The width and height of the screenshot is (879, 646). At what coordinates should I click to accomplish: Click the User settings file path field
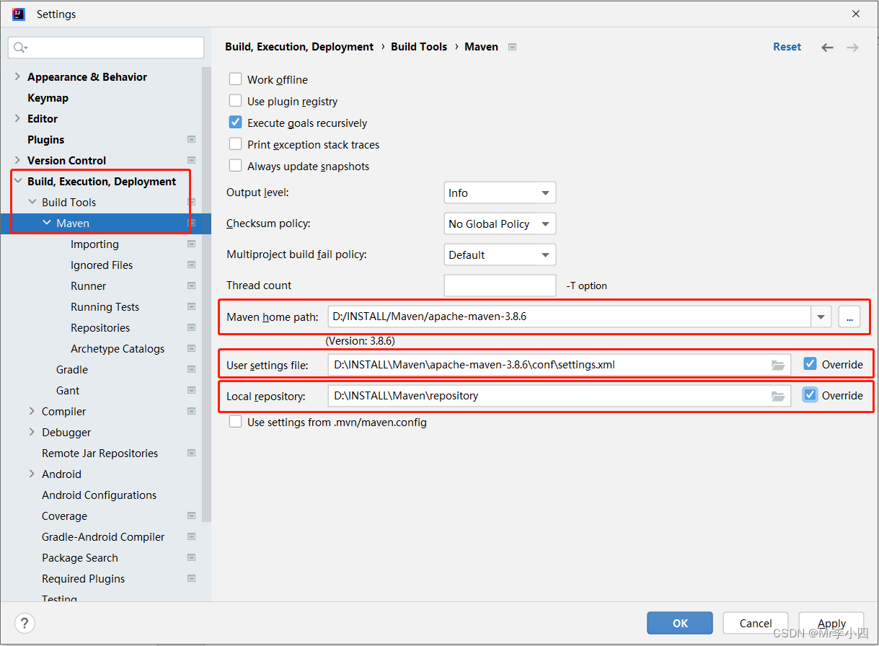[559, 365]
